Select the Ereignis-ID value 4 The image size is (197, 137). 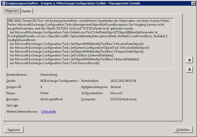(41, 87)
